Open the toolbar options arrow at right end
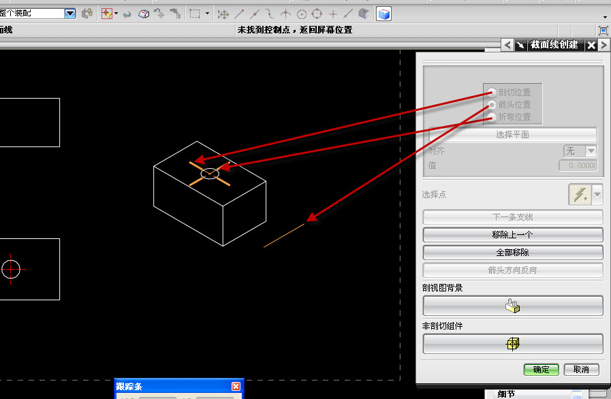The height and width of the screenshot is (399, 611). [x=605, y=17]
